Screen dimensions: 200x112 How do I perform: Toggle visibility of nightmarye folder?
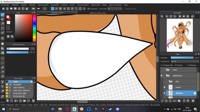tap(162, 76)
